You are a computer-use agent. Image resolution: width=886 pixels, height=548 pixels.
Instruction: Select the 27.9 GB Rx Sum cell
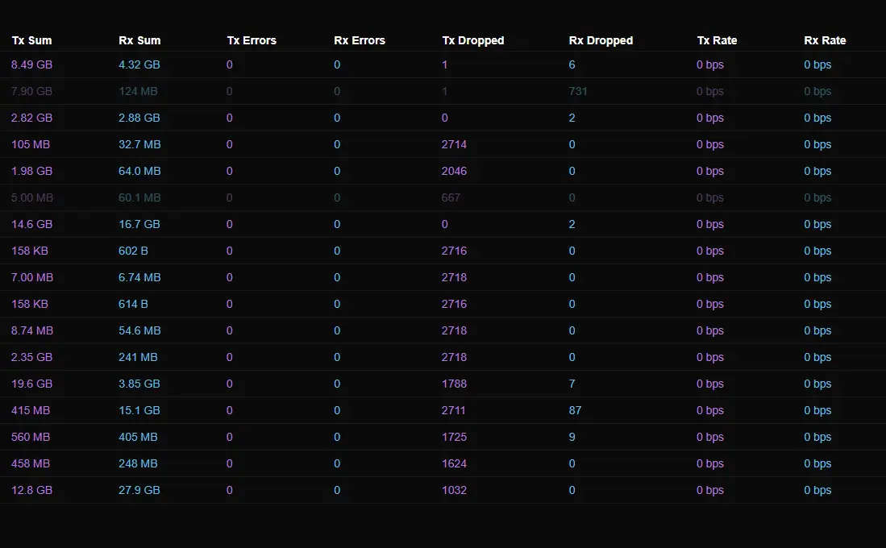(x=139, y=490)
